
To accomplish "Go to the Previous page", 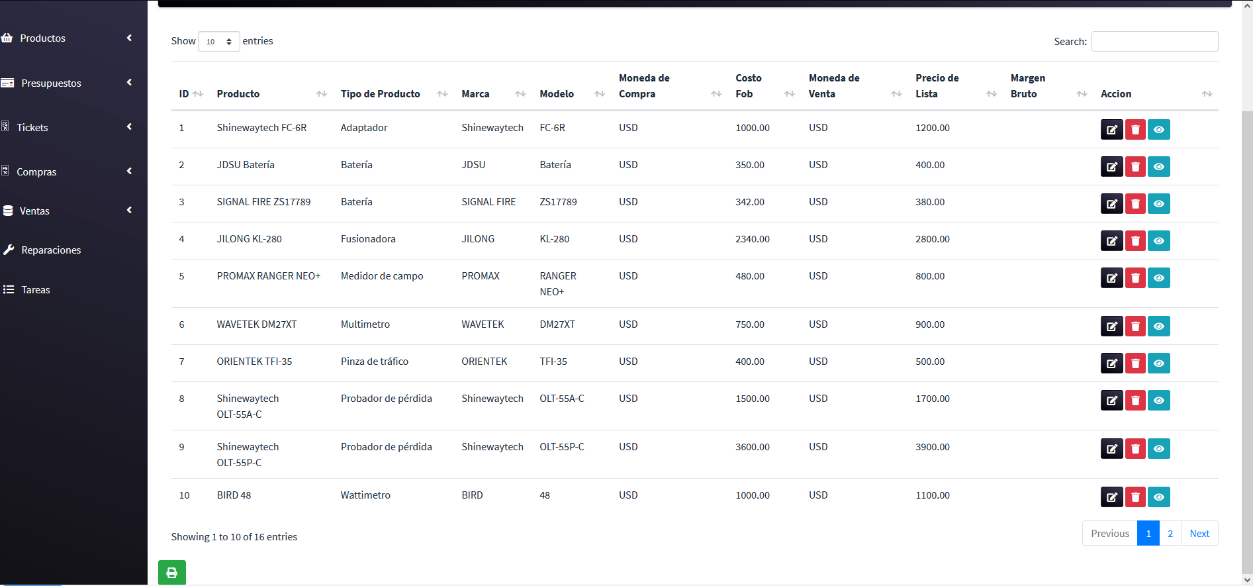I will click(1110, 534).
